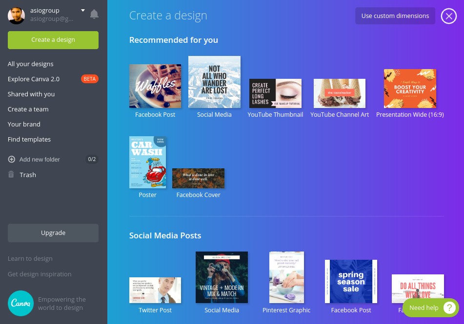Select Create a team

[x=28, y=109]
